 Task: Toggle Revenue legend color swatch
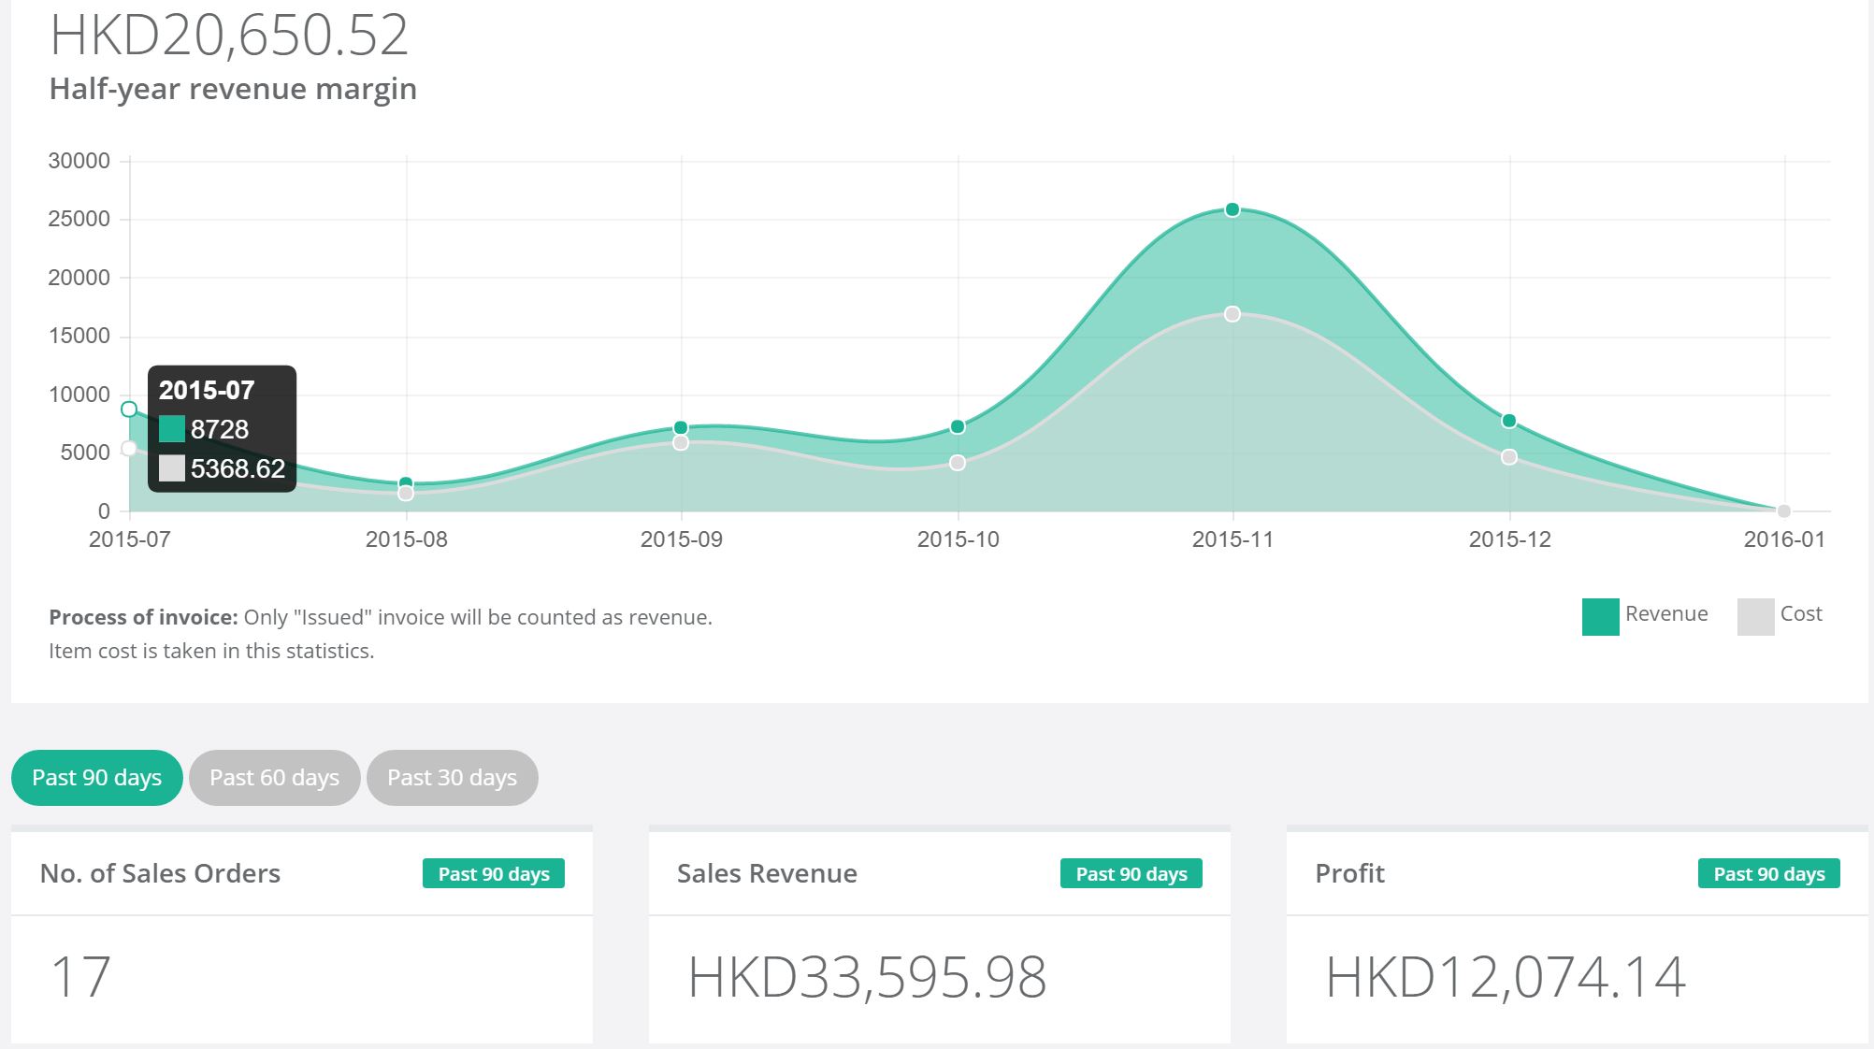pos(1600,617)
